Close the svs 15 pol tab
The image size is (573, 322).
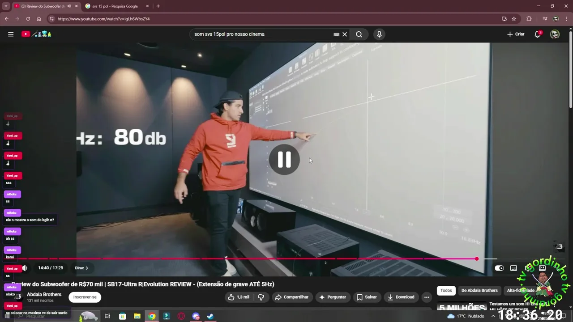point(148,6)
